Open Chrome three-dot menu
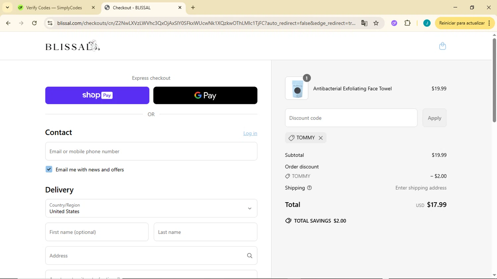Image resolution: width=497 pixels, height=279 pixels. [x=489, y=23]
